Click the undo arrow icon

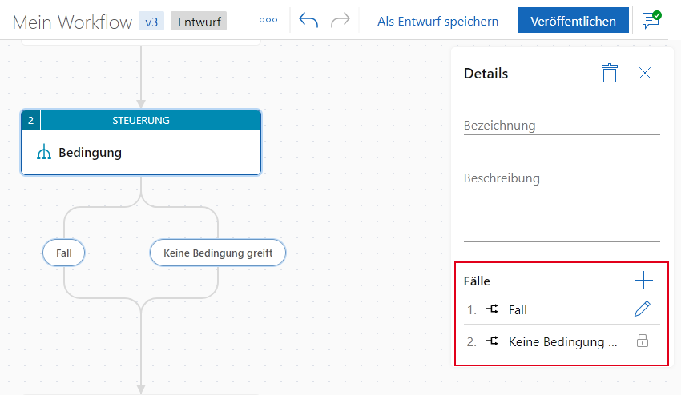[308, 21]
